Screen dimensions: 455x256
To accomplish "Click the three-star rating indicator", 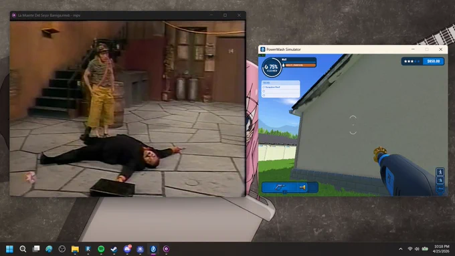I will 412,61.
